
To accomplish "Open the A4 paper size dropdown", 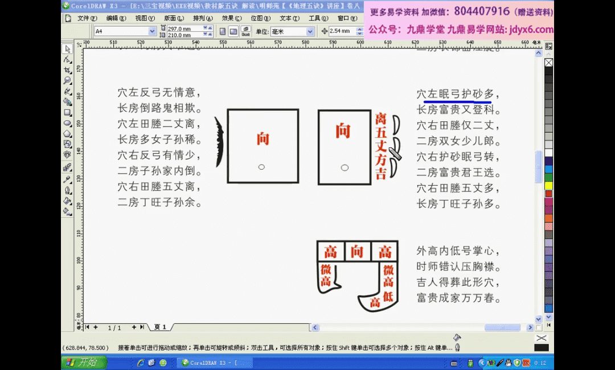I will (152, 31).
